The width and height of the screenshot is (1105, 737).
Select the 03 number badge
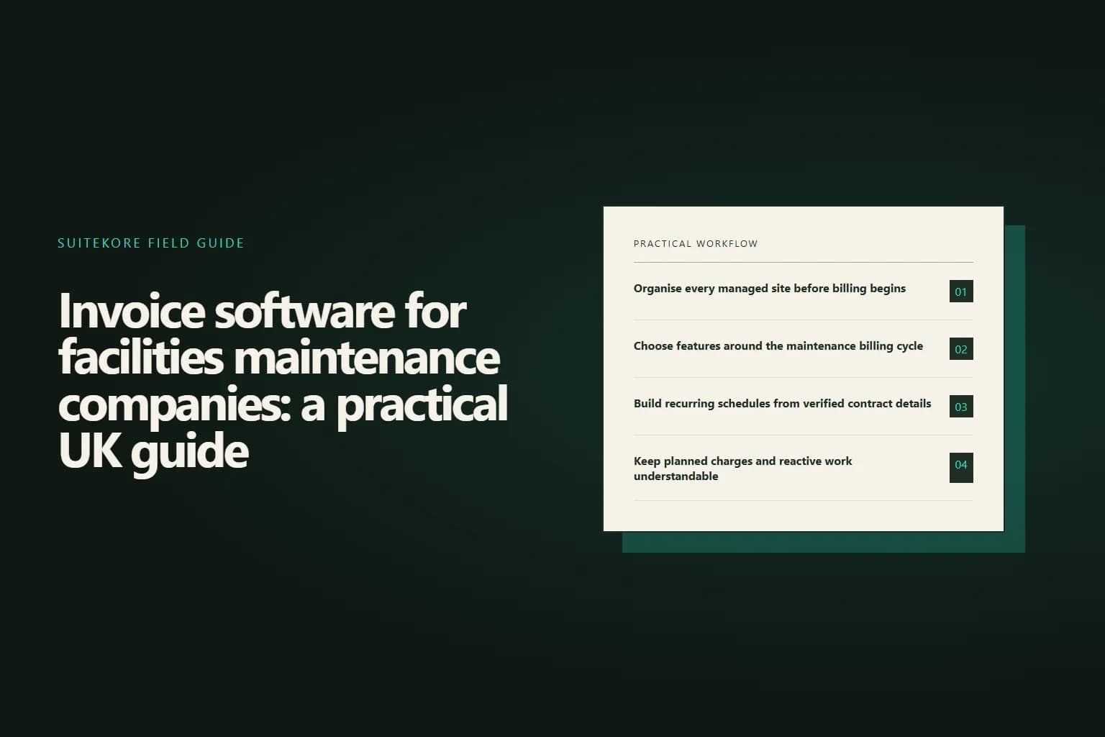[x=961, y=407]
